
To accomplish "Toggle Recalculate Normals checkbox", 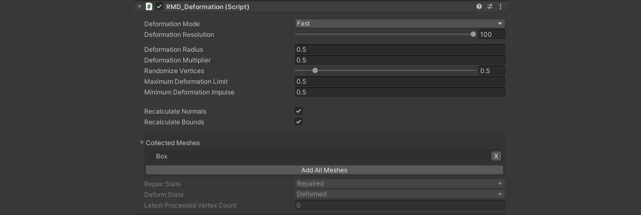I will pyautogui.click(x=299, y=111).
